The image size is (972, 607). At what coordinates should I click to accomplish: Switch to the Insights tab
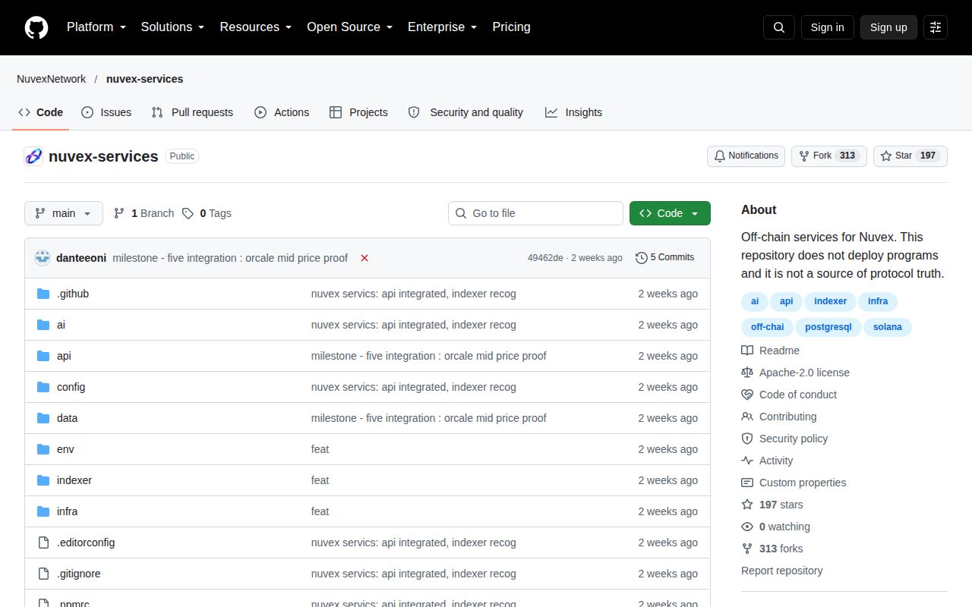tap(573, 112)
